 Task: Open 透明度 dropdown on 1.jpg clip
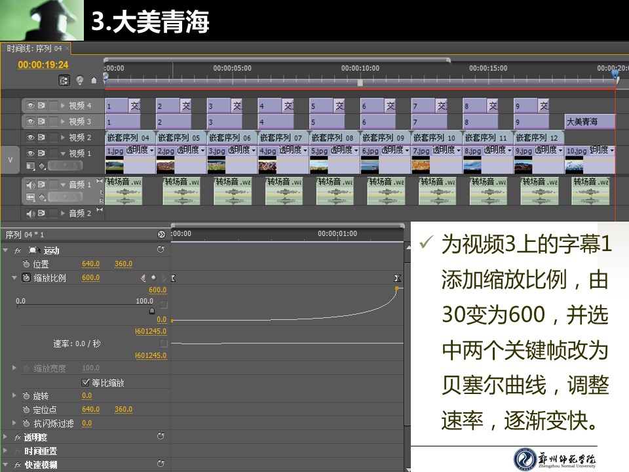coord(151,151)
